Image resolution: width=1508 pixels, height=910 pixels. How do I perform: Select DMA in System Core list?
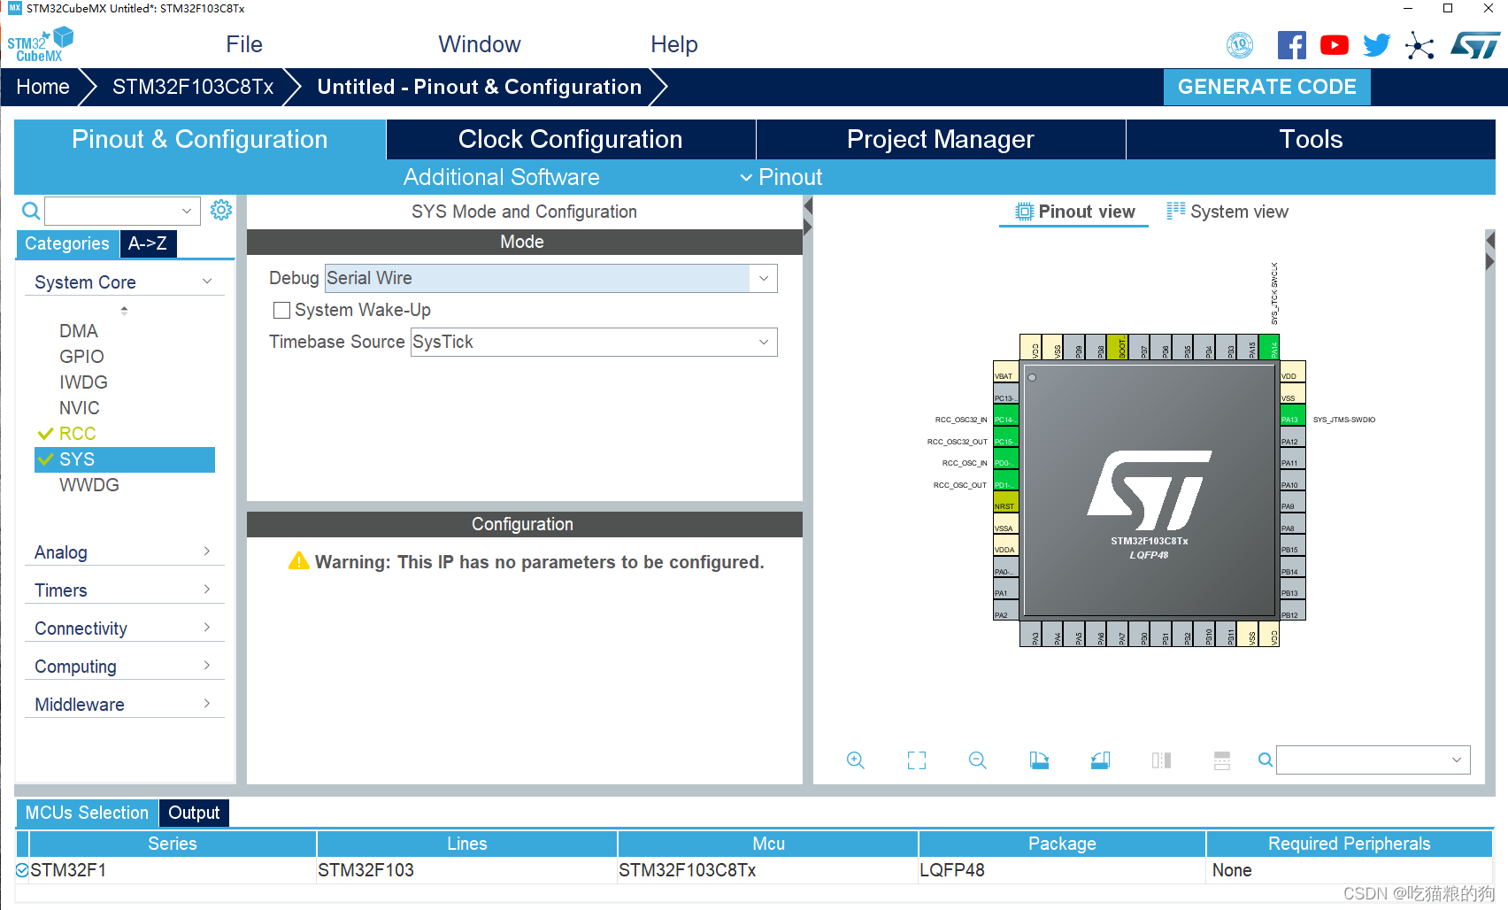click(x=79, y=331)
